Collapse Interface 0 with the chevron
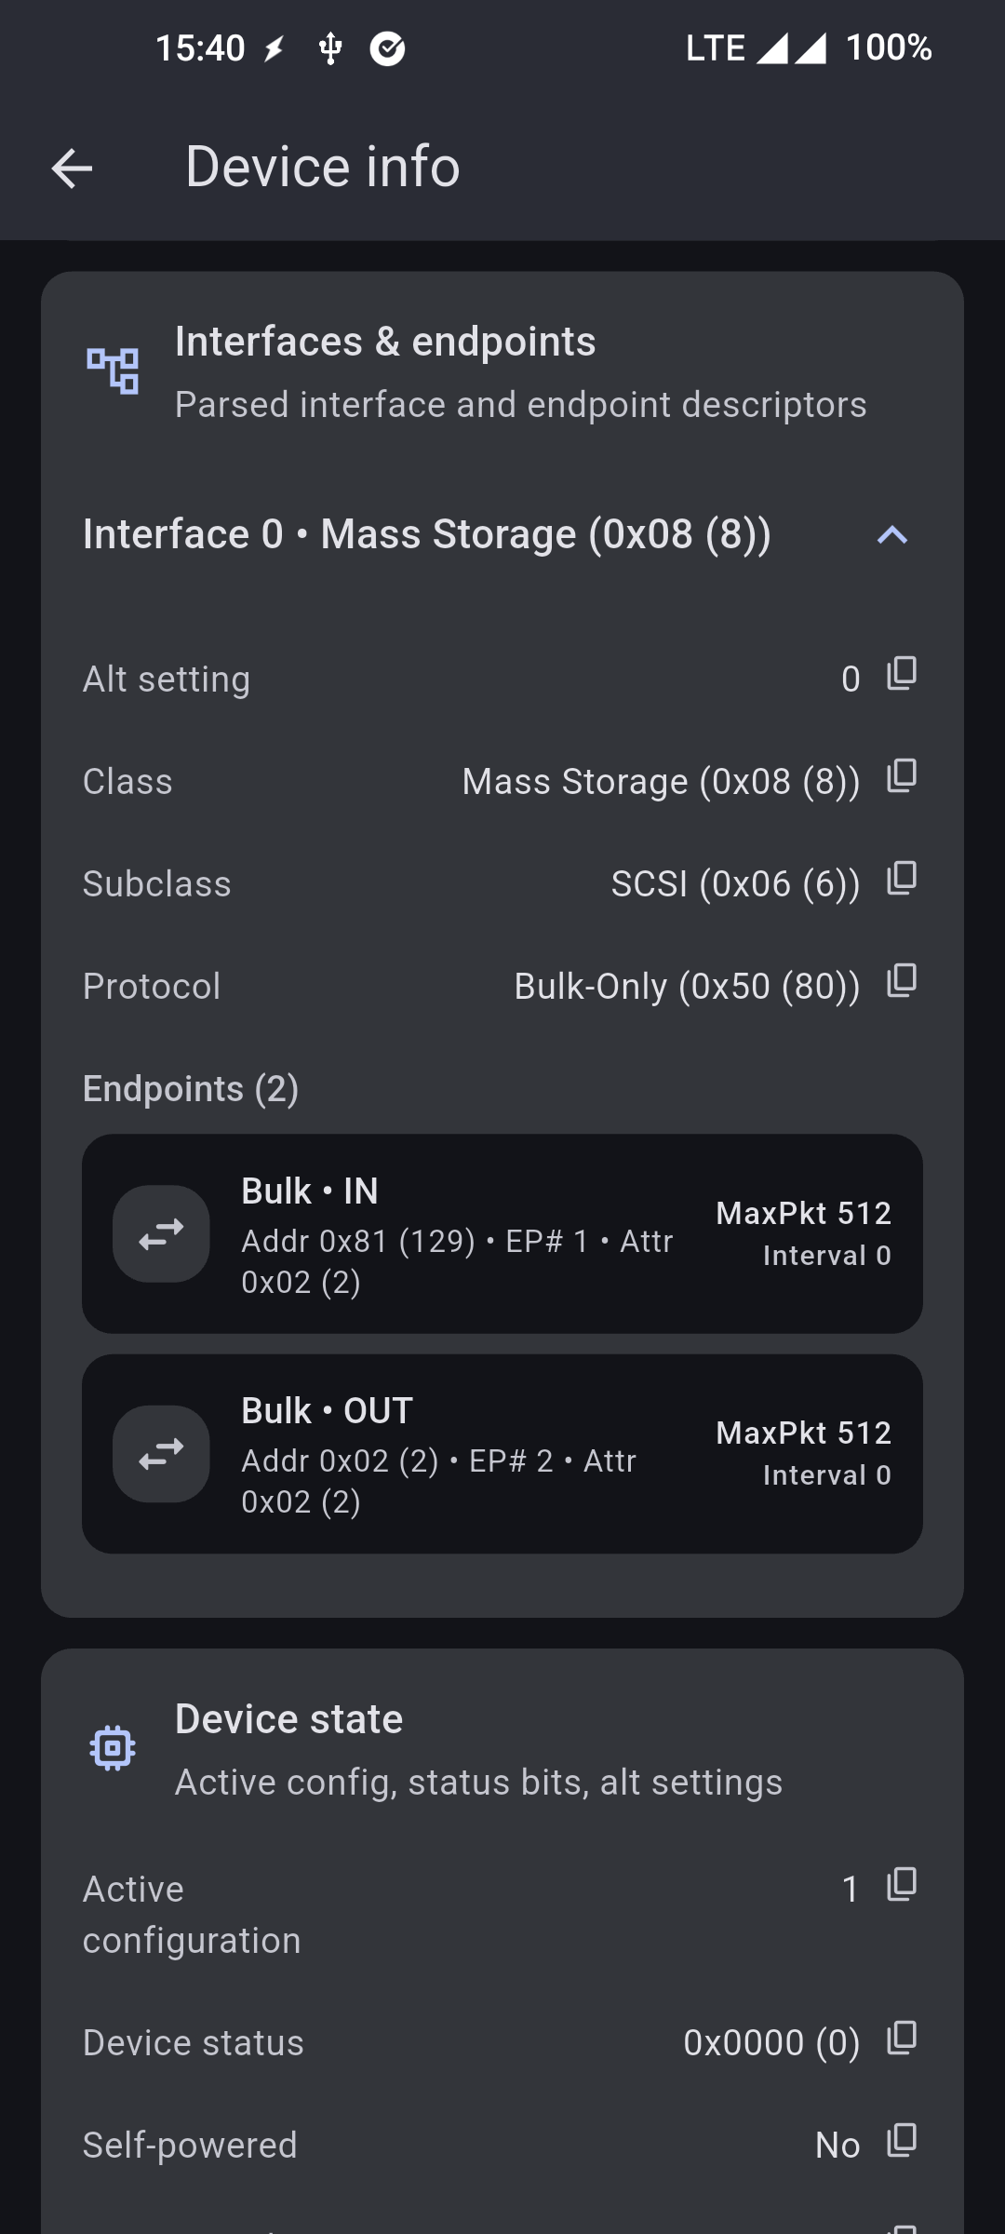This screenshot has height=2234, width=1005. (891, 535)
